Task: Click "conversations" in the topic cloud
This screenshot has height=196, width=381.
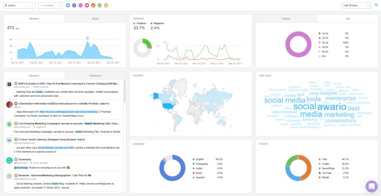Action: tap(340, 120)
